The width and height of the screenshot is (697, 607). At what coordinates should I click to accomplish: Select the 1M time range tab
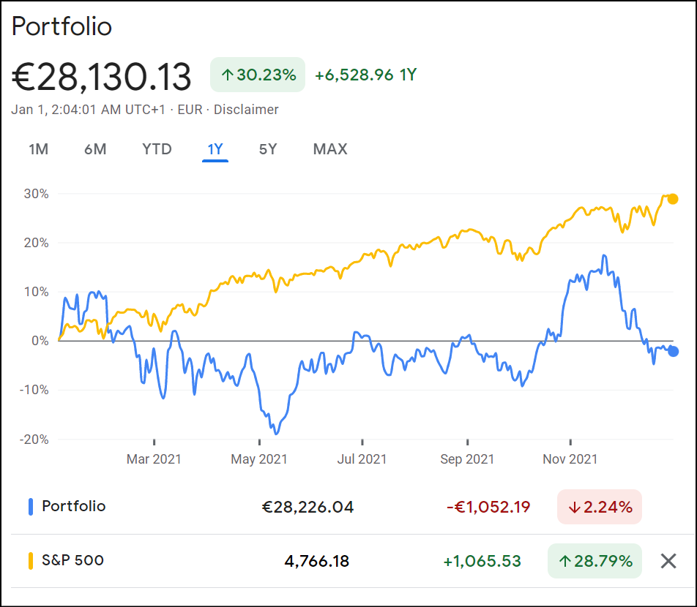(38, 149)
